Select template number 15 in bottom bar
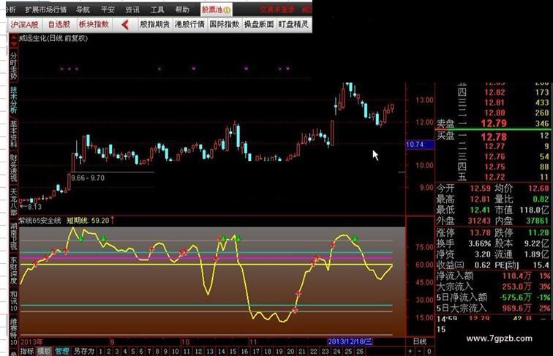Screen dimensions: 553x356 tap(233, 352)
